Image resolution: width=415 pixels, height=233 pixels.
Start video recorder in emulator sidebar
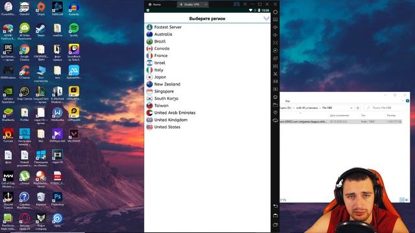[x=275, y=82]
